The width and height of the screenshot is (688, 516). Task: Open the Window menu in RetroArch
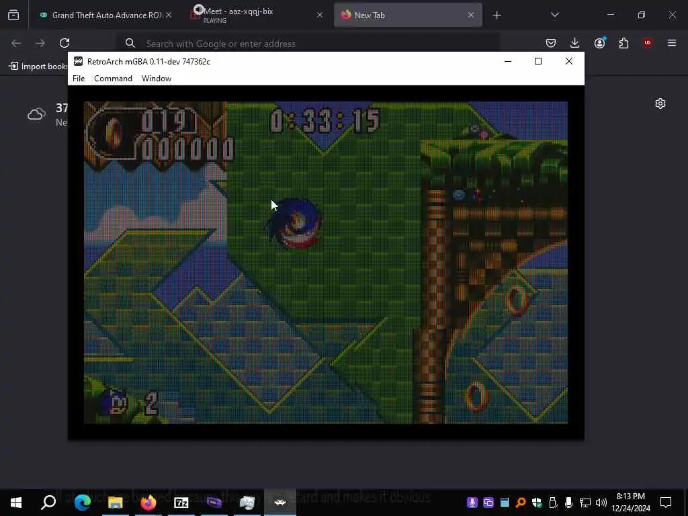click(x=156, y=79)
